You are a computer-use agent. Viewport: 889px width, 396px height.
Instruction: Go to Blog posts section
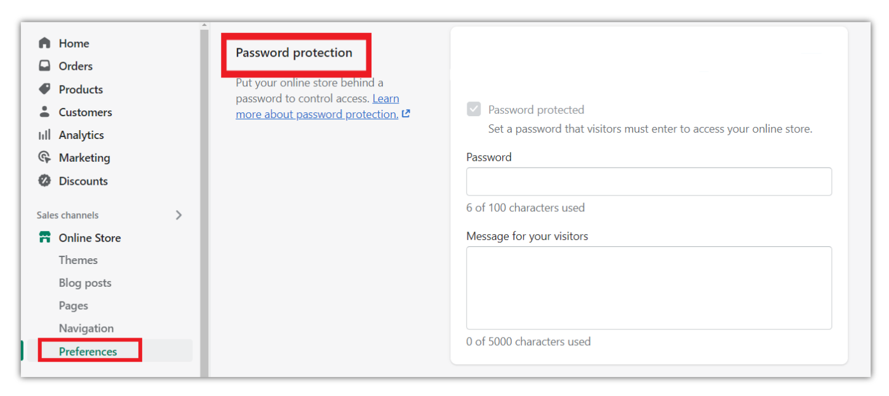(x=85, y=283)
